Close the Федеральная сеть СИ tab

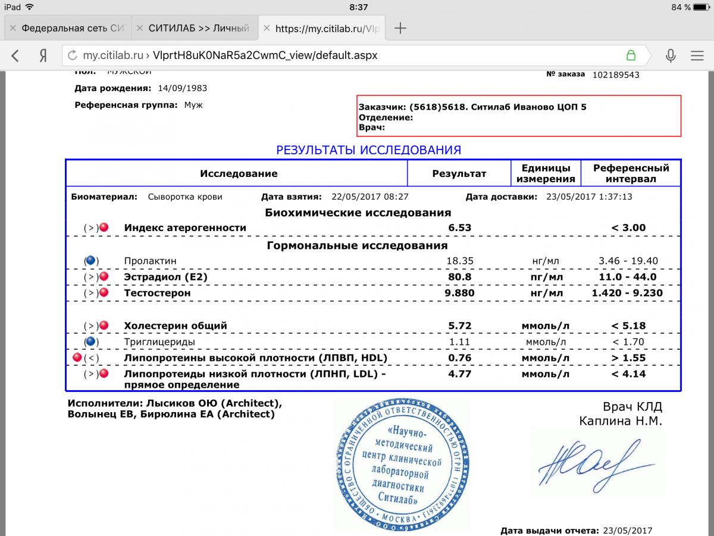coord(12,28)
